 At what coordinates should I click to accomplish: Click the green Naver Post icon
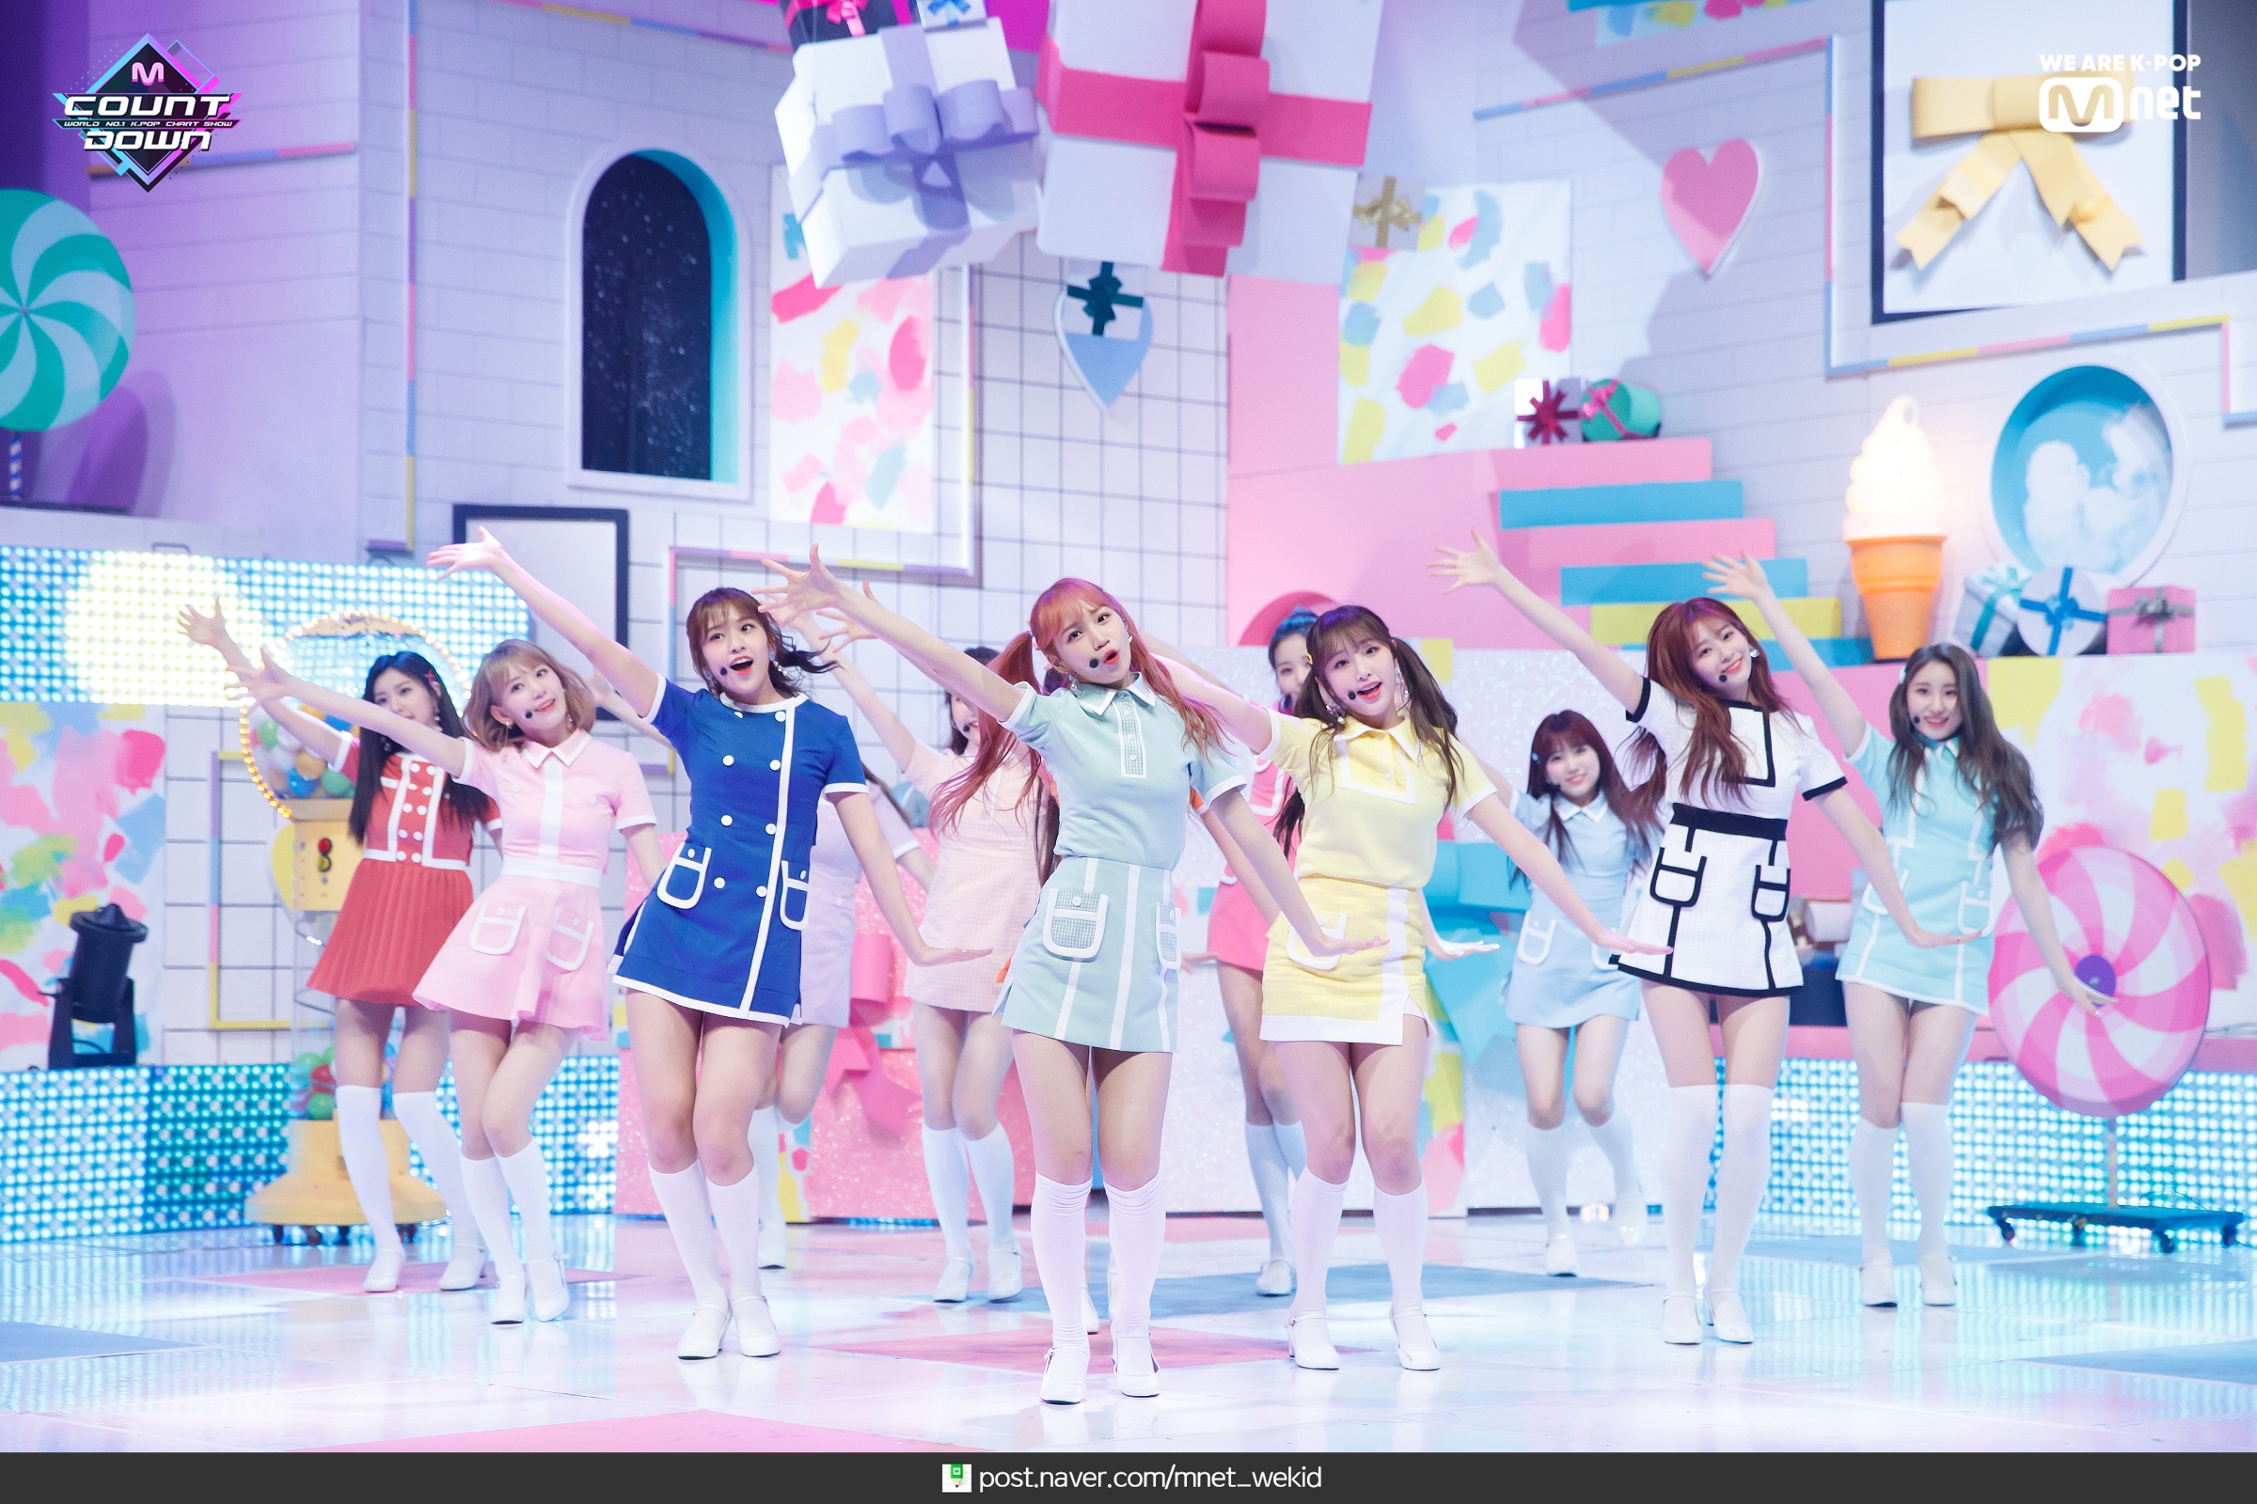click(x=955, y=1478)
